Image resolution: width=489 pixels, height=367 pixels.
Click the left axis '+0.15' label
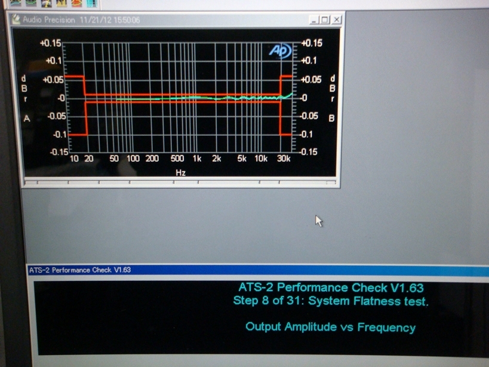click(51, 43)
